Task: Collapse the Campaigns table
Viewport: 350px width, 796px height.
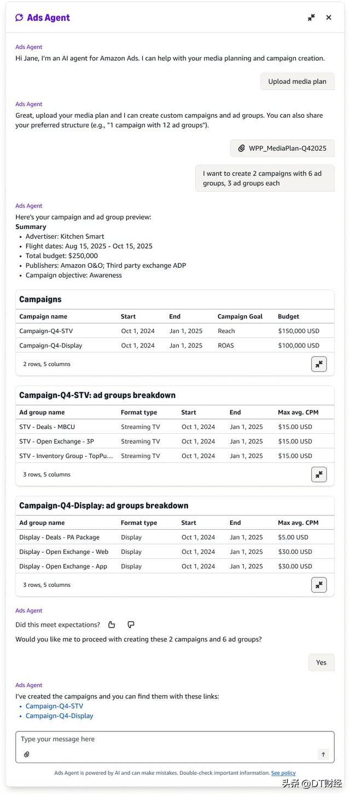Action: coord(319,364)
